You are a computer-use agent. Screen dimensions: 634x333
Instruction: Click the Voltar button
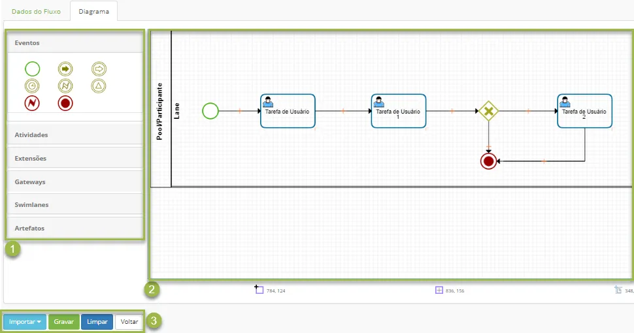click(129, 322)
